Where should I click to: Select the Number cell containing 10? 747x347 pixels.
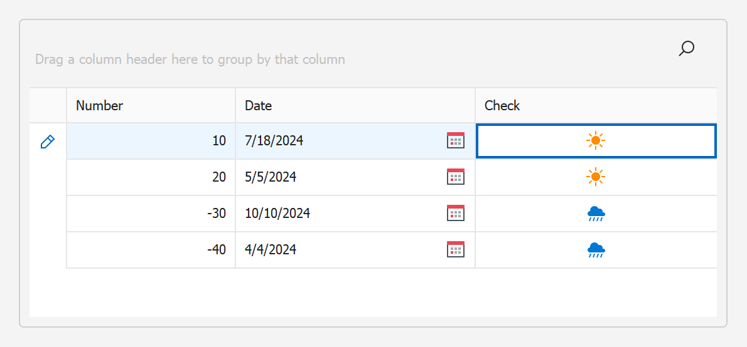151,141
